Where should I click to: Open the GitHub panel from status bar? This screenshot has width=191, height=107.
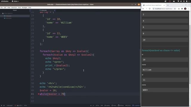click(x=121, y=106)
